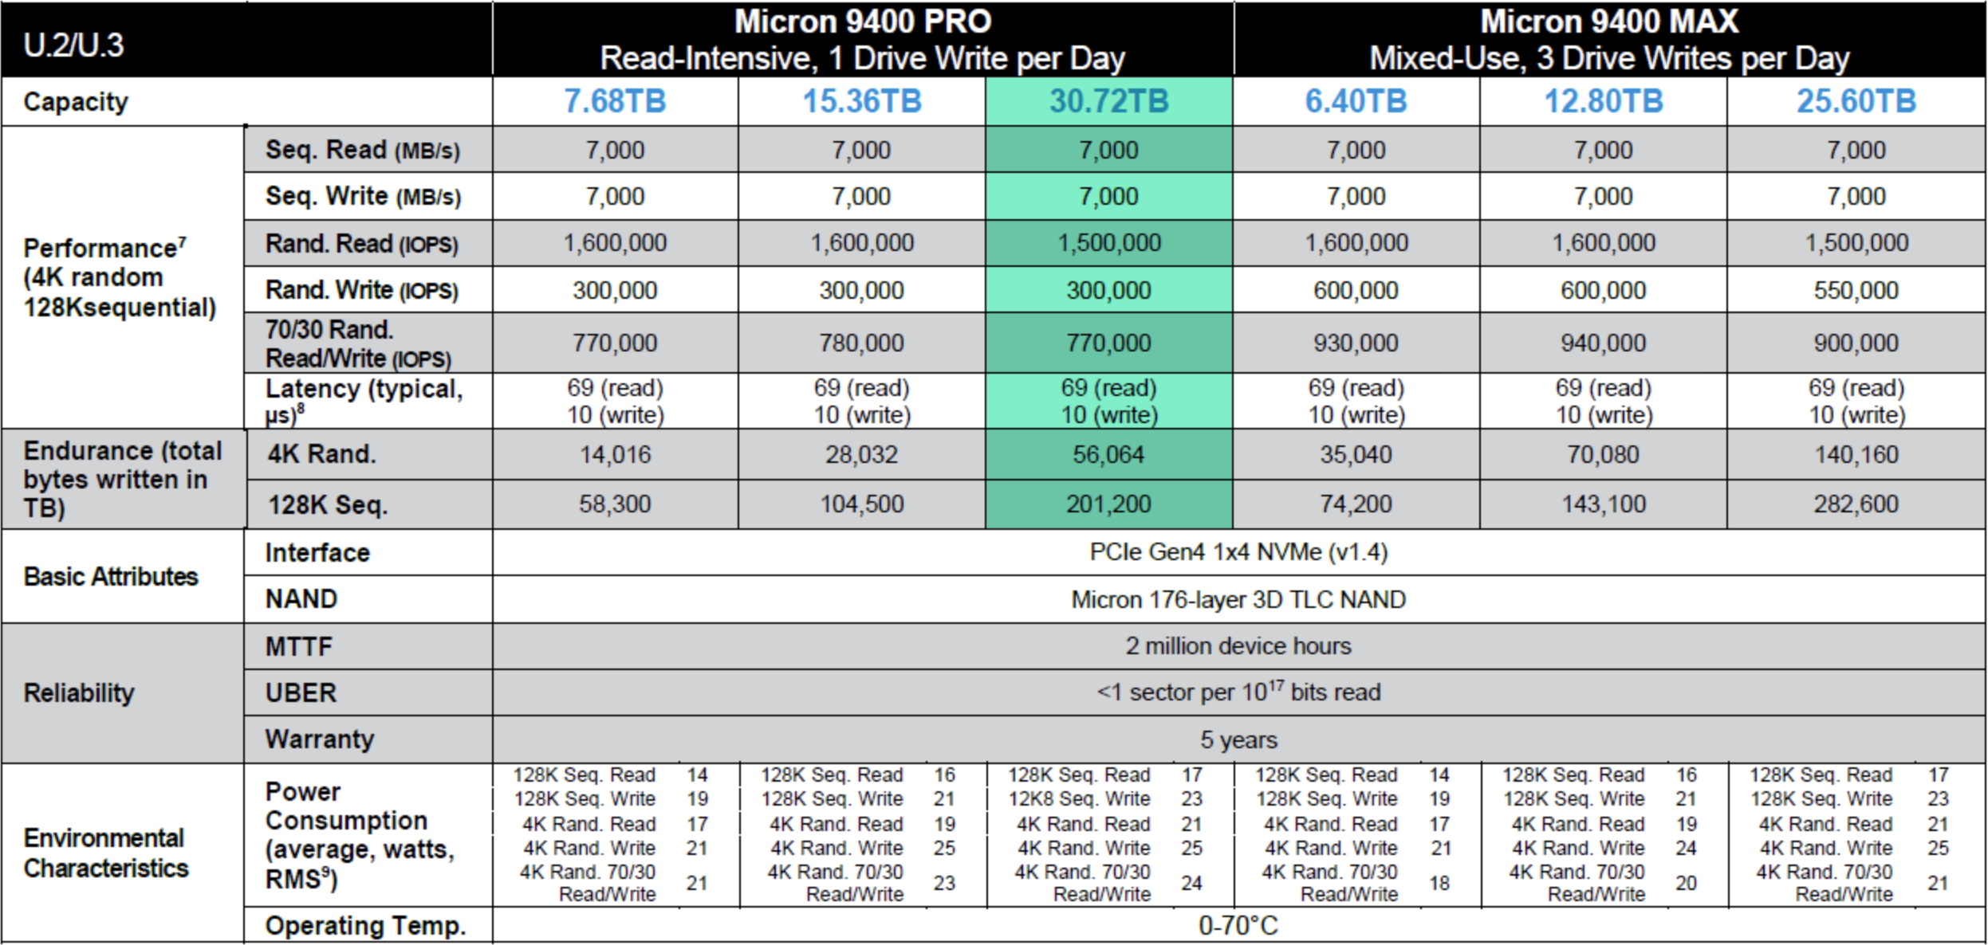Click the Capacity row label
This screenshot has width=1988, height=945.
click(x=76, y=102)
